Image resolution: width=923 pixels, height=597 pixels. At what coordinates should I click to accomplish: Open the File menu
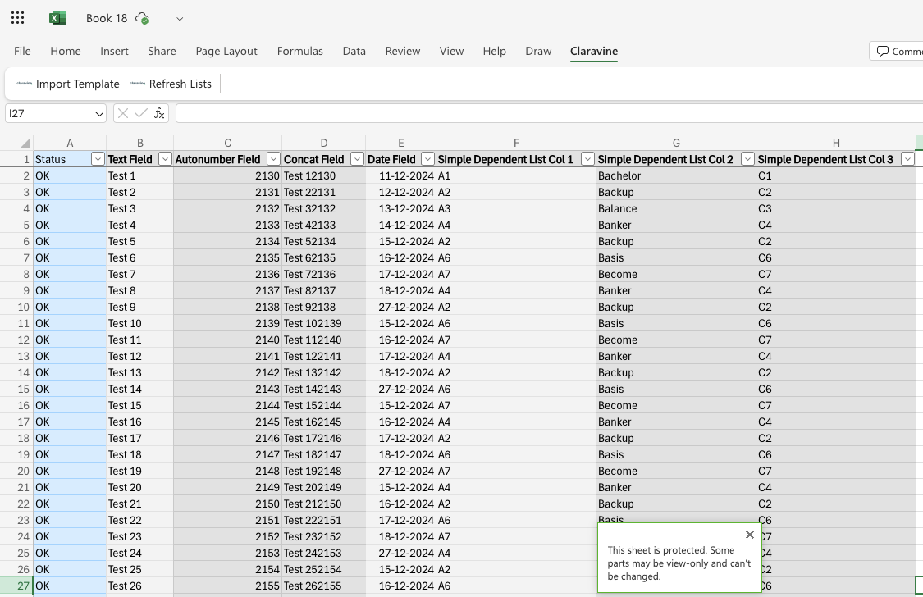pyautogui.click(x=22, y=51)
